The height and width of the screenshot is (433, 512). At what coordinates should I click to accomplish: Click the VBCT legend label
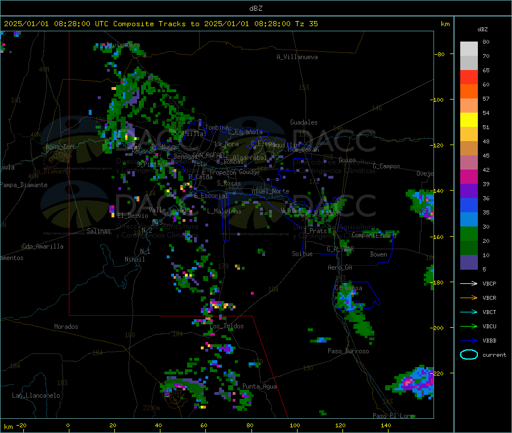(489, 312)
